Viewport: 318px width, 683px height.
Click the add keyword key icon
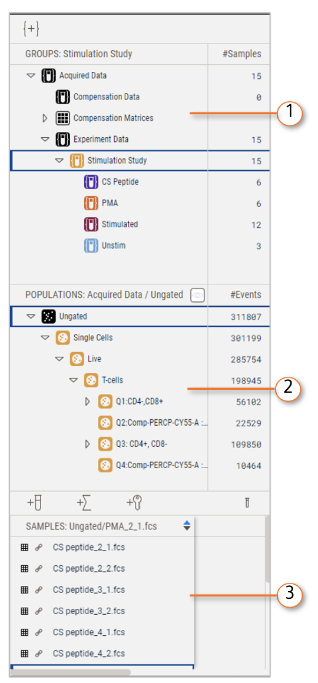coord(134,503)
